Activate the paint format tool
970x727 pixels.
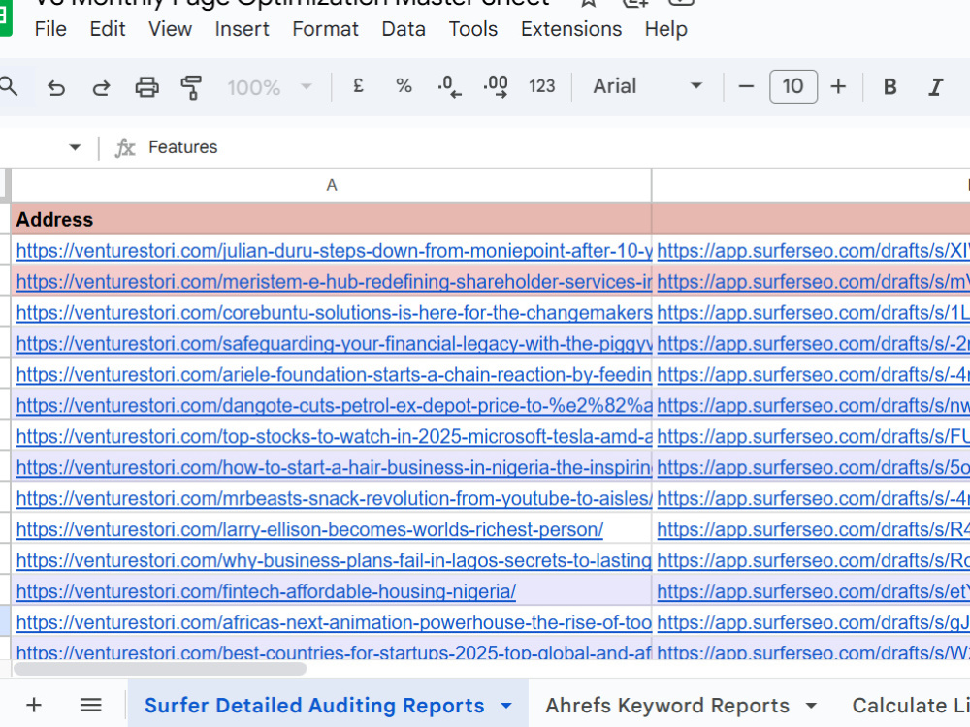click(192, 87)
